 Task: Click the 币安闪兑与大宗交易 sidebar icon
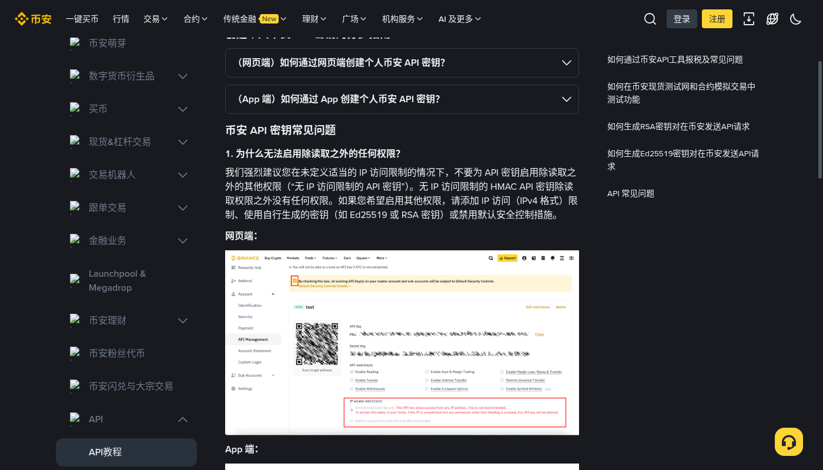click(x=75, y=387)
